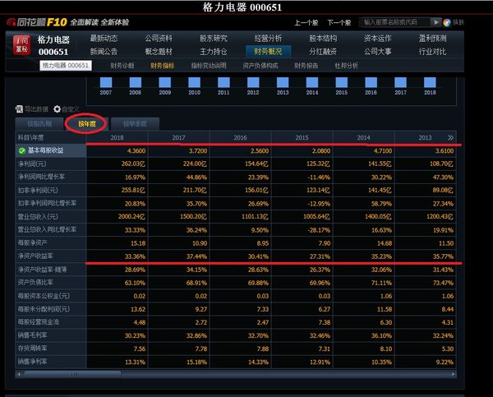This screenshot has height=397, width=493.
Task: Select the 2014 bar in the chart
Action: pos(312,82)
